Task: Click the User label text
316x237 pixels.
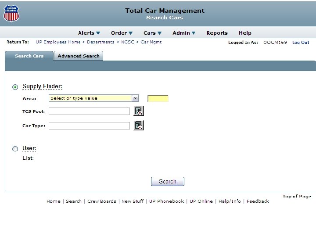Action: pyautogui.click(x=29, y=148)
